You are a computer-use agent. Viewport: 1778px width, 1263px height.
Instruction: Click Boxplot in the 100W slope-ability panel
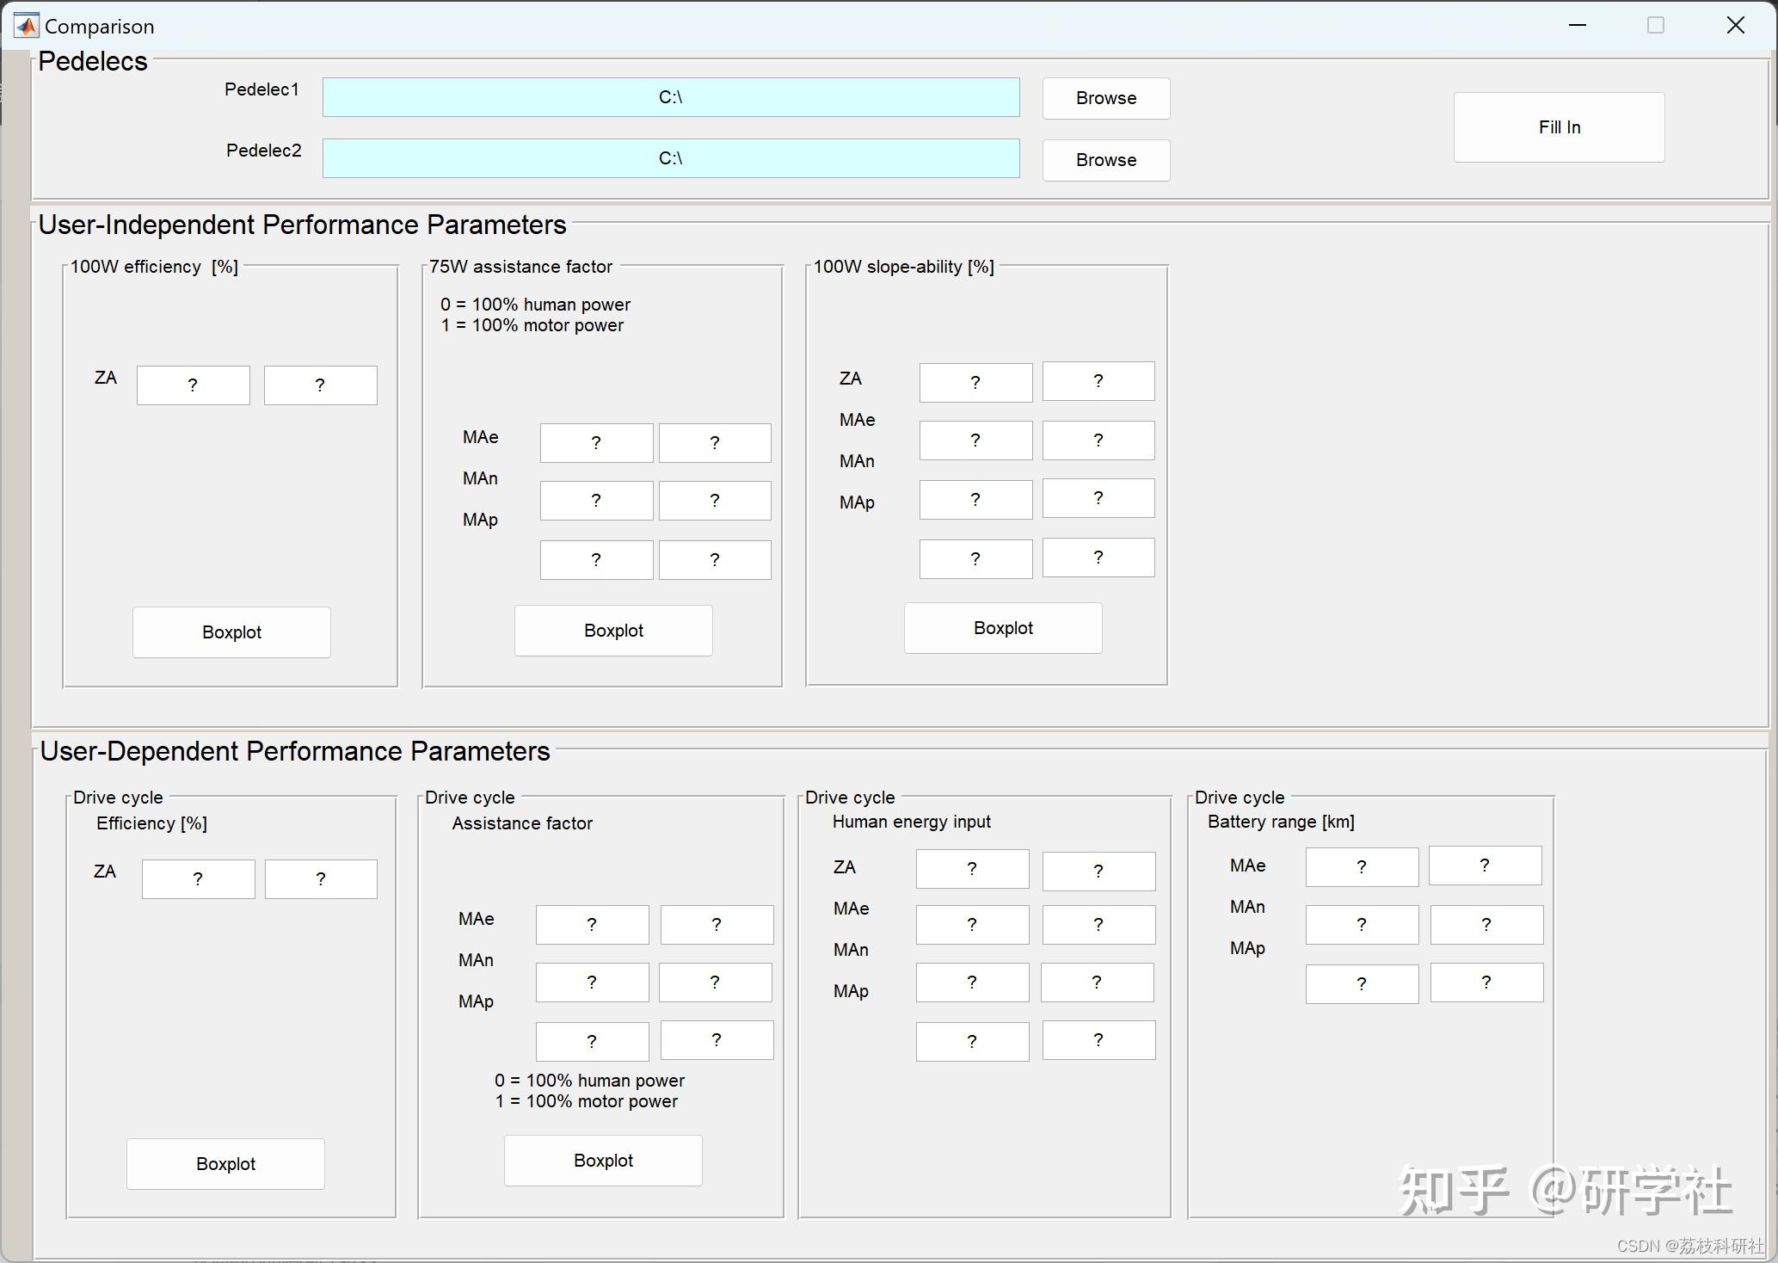(x=1002, y=627)
